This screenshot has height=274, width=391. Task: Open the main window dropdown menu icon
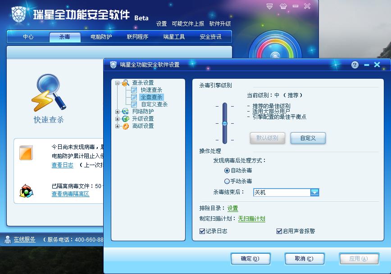point(269,6)
